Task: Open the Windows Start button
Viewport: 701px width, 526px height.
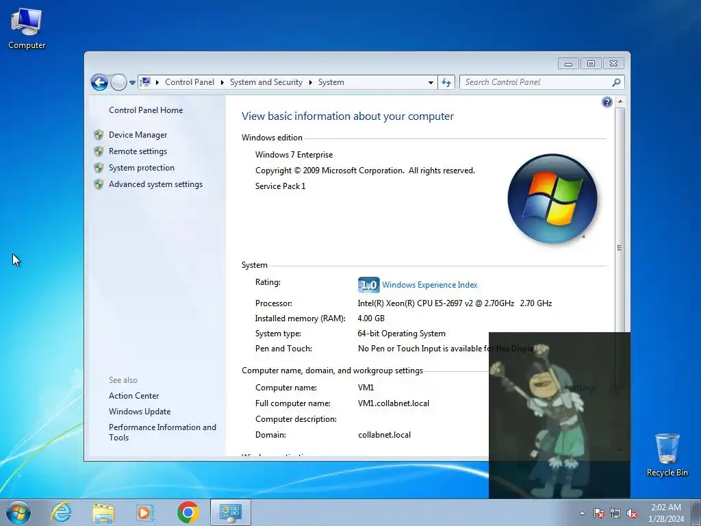Action: coord(18,512)
